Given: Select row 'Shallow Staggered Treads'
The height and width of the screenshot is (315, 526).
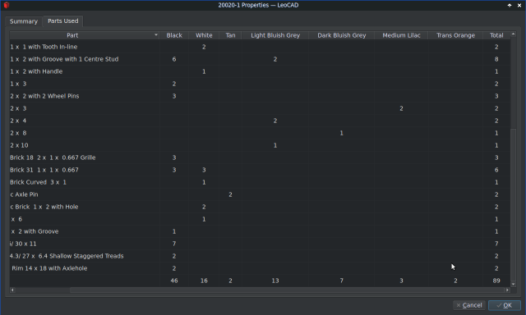Looking at the screenshot, I should pos(260,256).
